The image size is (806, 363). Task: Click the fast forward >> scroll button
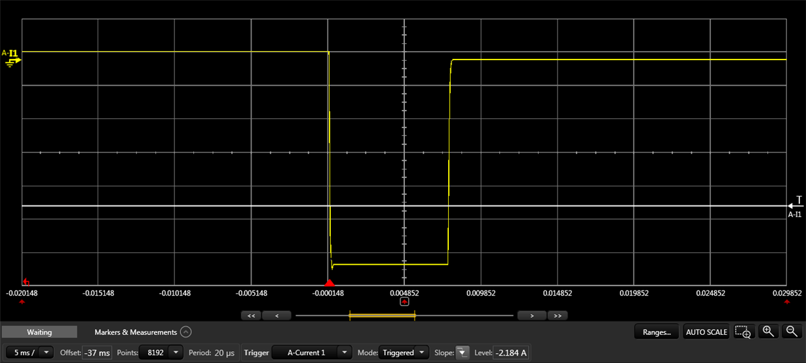[x=558, y=315]
